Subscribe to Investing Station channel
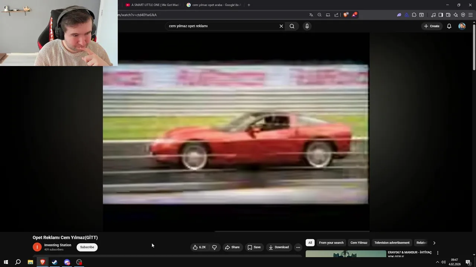Viewport: 476px width, 267px height. 87,247
